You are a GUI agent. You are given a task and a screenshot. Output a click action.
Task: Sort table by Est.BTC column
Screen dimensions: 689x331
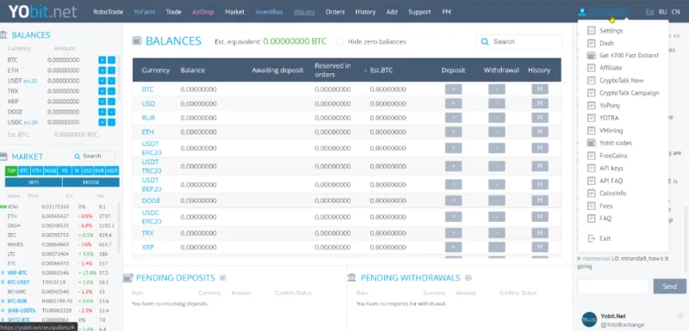click(382, 70)
